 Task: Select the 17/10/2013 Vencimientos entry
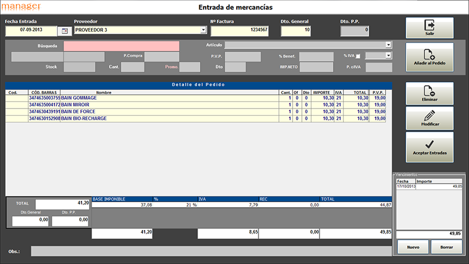pyautogui.click(x=406, y=187)
